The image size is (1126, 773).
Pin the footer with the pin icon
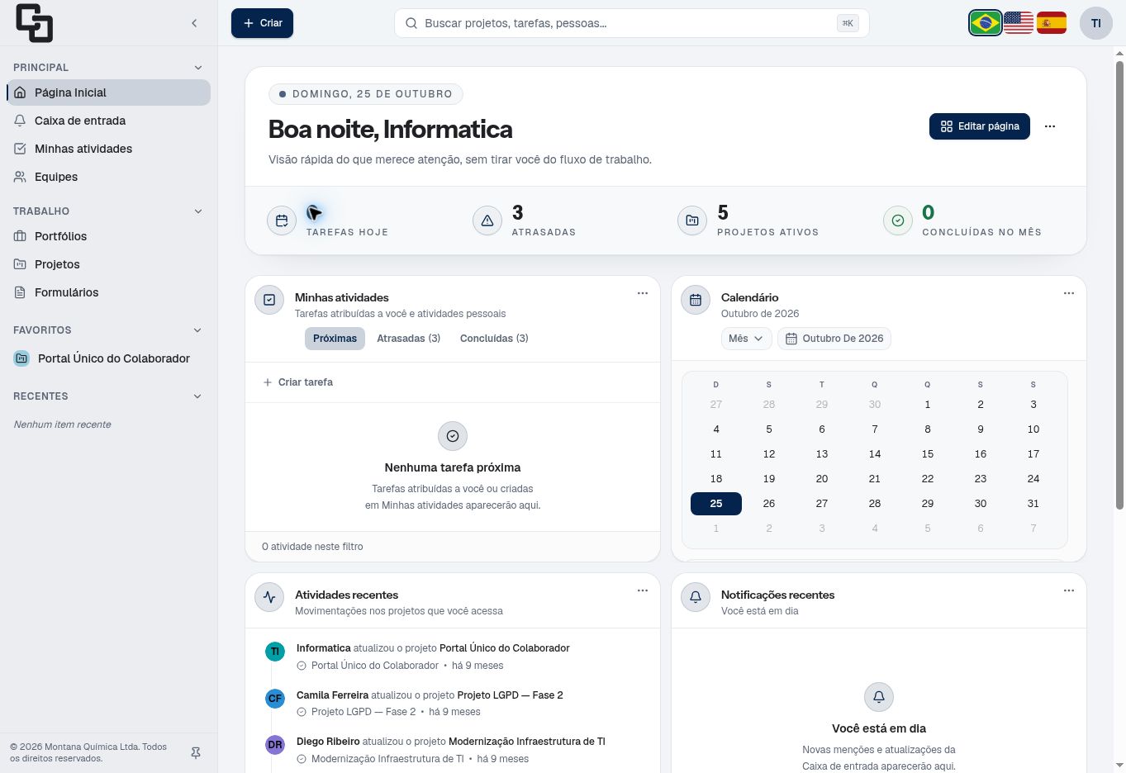[x=196, y=753]
